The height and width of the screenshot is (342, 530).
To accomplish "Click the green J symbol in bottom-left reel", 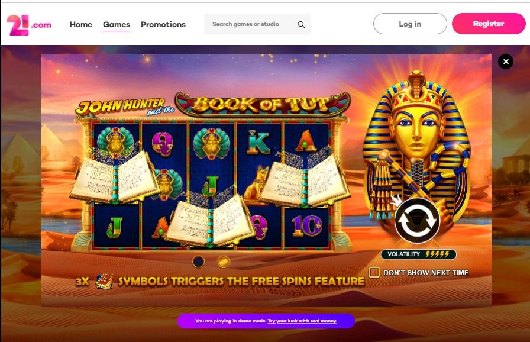I will pos(115,227).
